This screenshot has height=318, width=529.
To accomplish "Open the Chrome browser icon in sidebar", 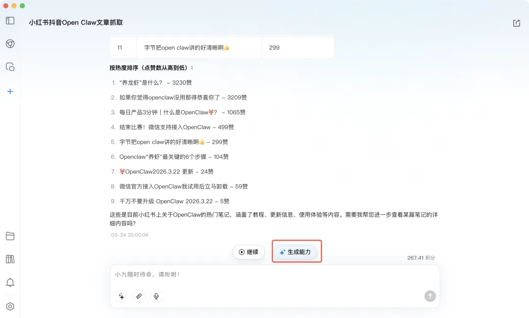I will point(10,44).
